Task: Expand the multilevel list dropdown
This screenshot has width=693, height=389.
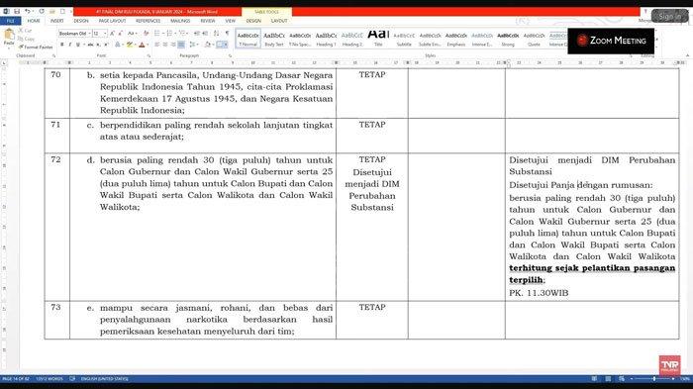Action: point(187,33)
